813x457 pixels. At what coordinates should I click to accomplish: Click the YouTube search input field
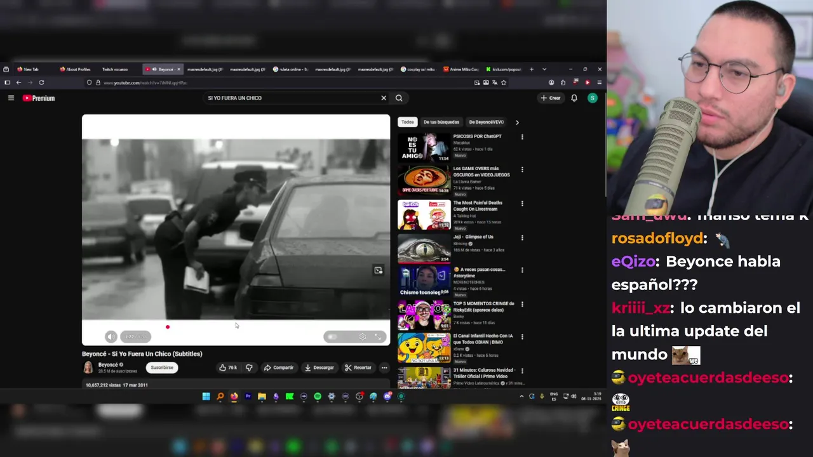coord(292,98)
